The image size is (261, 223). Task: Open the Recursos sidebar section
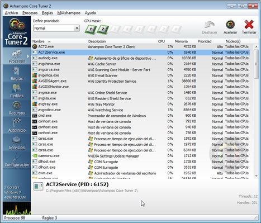point(17,108)
